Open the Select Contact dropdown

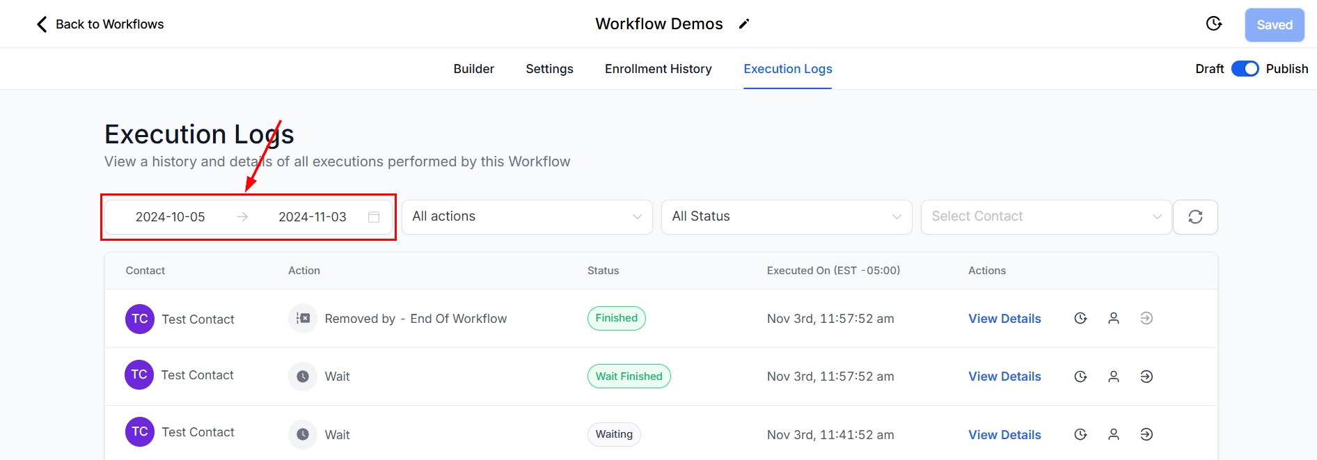pos(1046,217)
